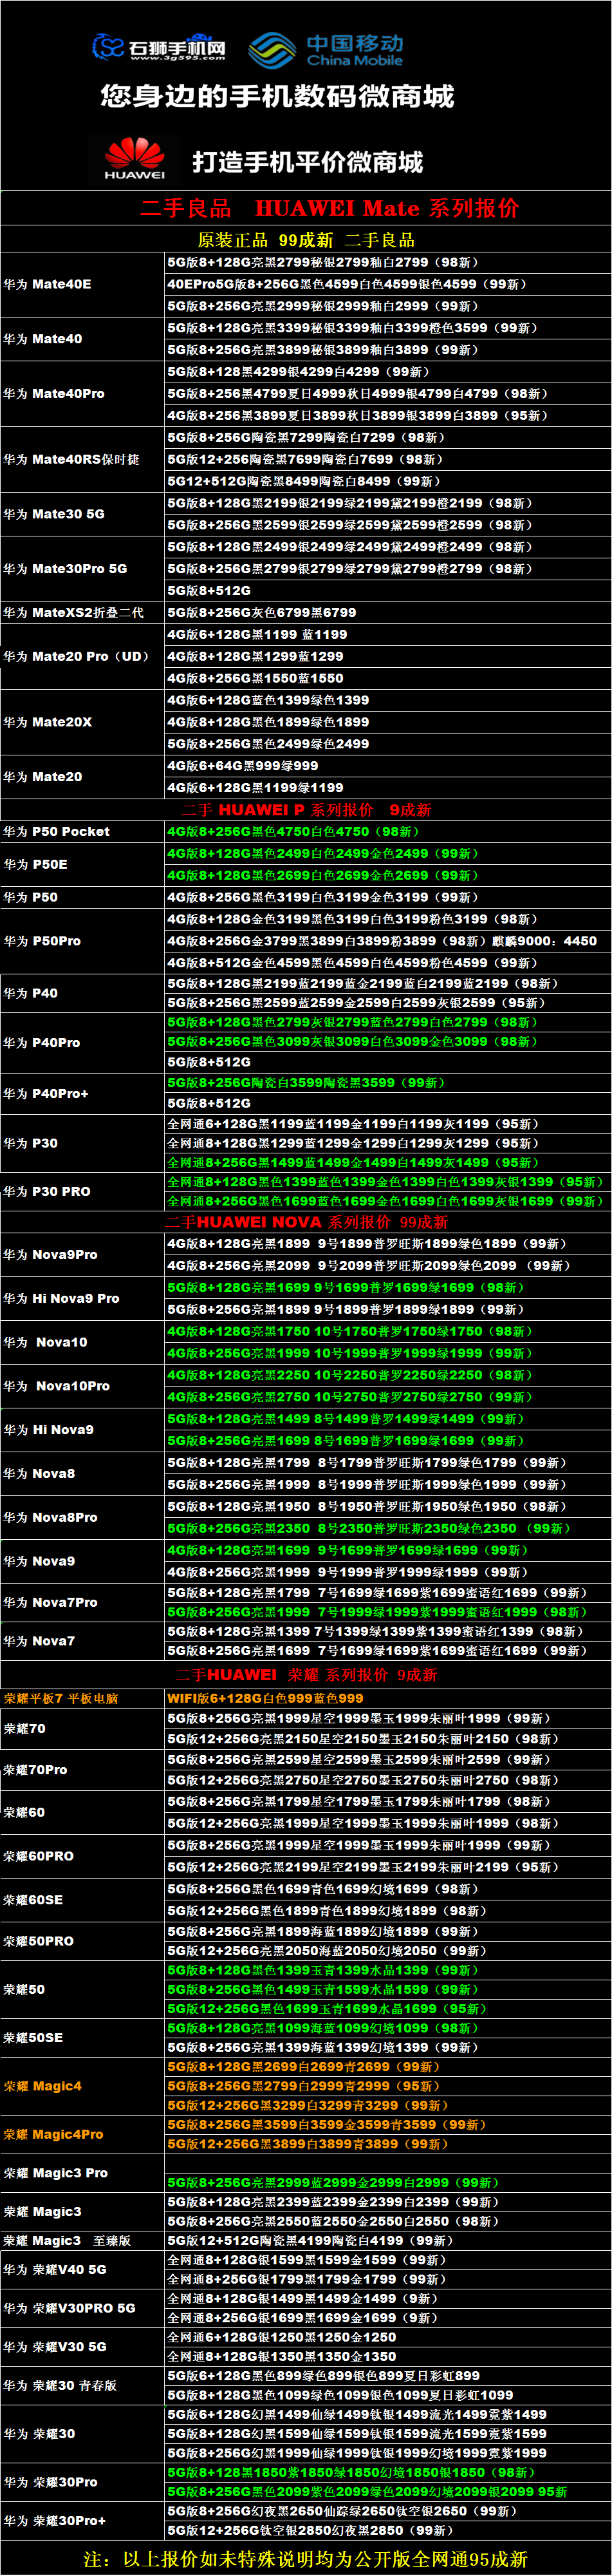Click the 4G版8+128G亮黑2250 10号2250 row
This screenshot has height=2576, width=612.
click(388, 1375)
